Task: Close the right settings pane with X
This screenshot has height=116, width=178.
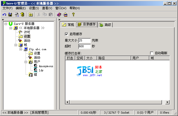Action: click(59, 20)
